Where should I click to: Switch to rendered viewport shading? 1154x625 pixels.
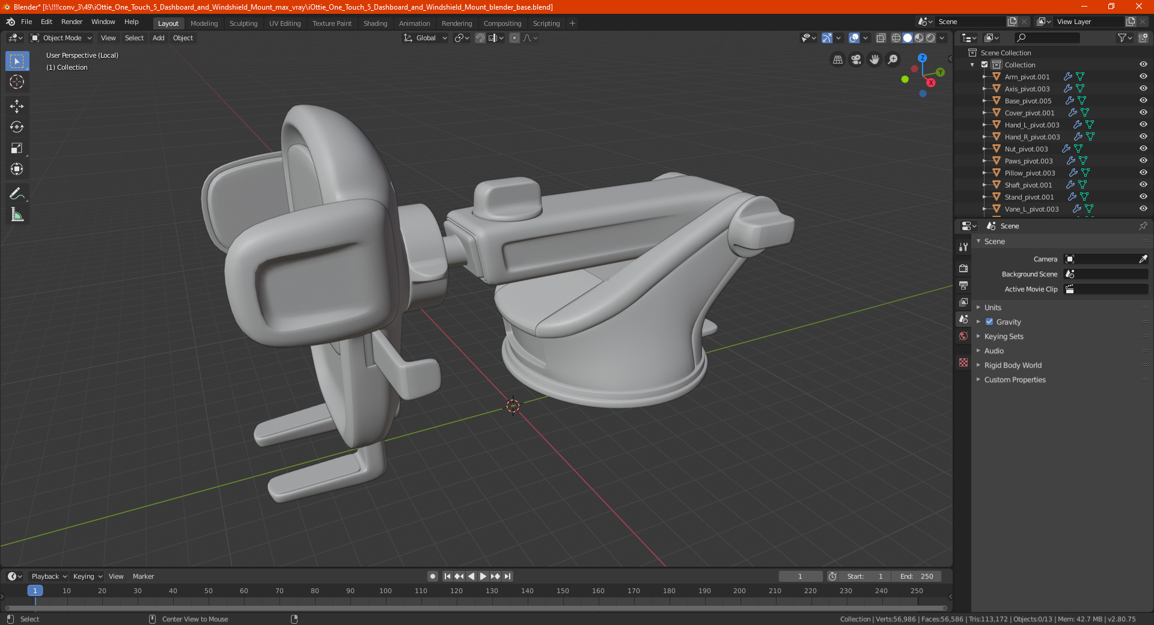[930, 38]
